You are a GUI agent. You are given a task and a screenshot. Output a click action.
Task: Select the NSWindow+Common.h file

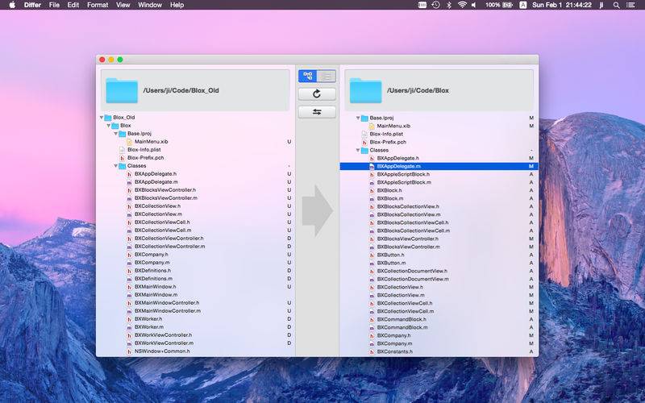162,351
